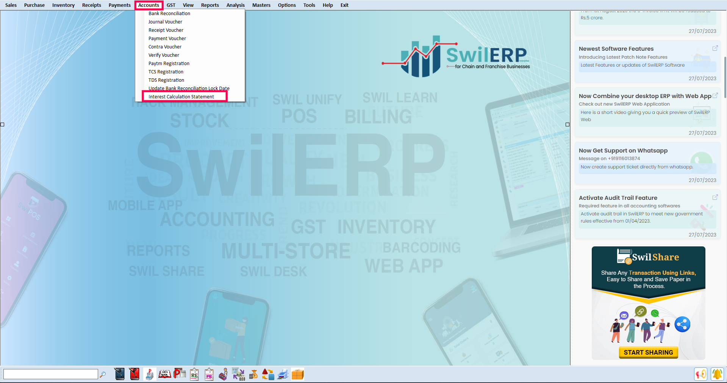
Task: Click the START SHARING button
Action: (648, 352)
